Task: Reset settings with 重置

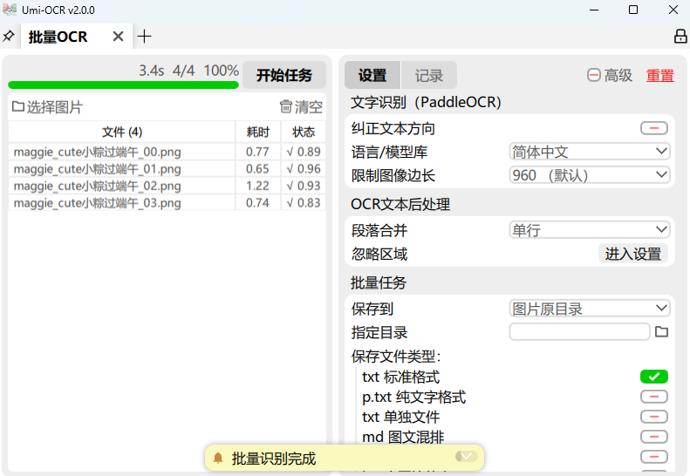Action: tap(660, 75)
